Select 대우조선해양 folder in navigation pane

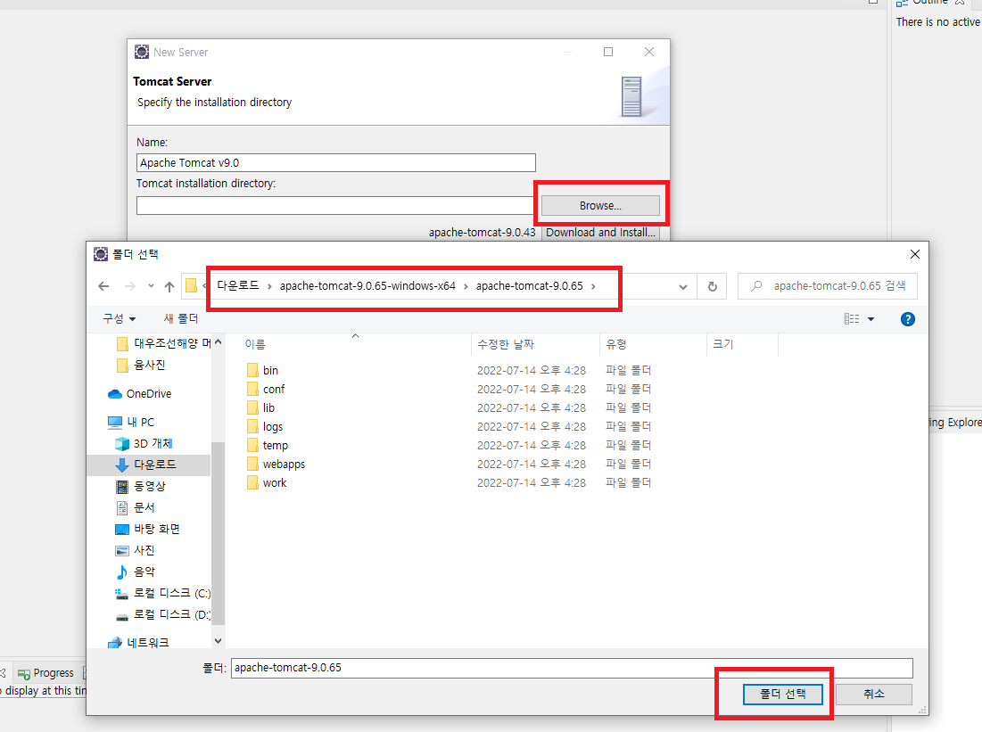click(x=164, y=343)
